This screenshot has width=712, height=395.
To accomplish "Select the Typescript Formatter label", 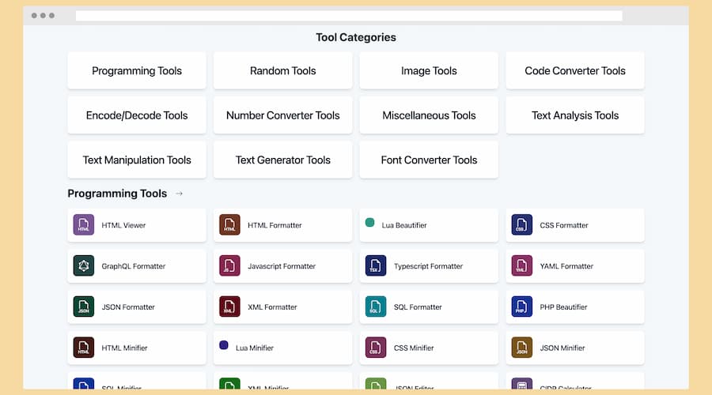I will pyautogui.click(x=428, y=266).
